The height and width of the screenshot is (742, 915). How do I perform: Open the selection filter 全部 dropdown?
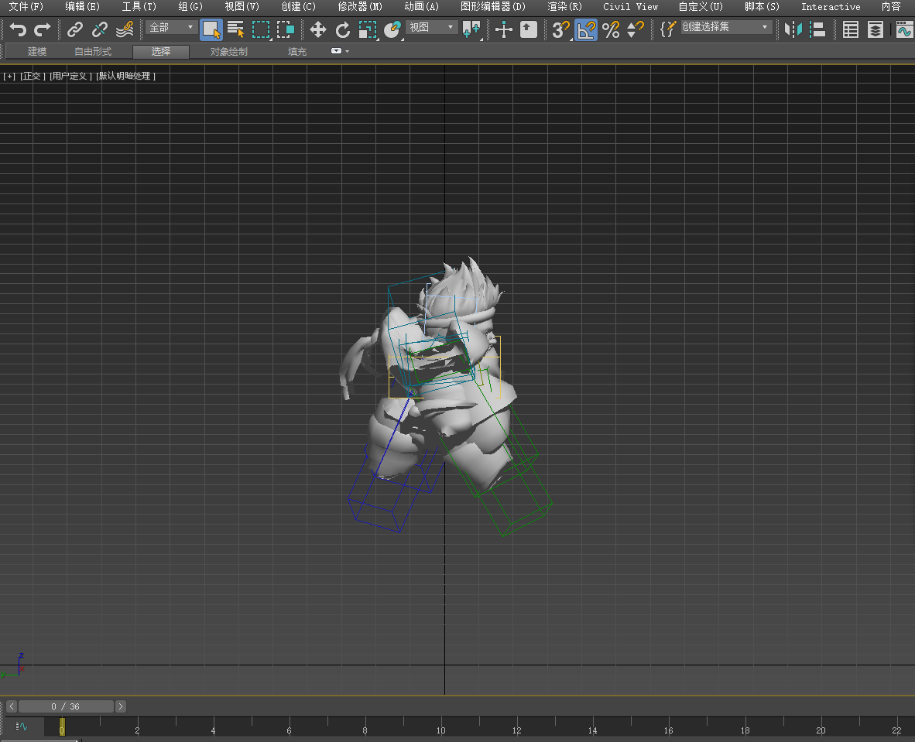click(x=171, y=27)
